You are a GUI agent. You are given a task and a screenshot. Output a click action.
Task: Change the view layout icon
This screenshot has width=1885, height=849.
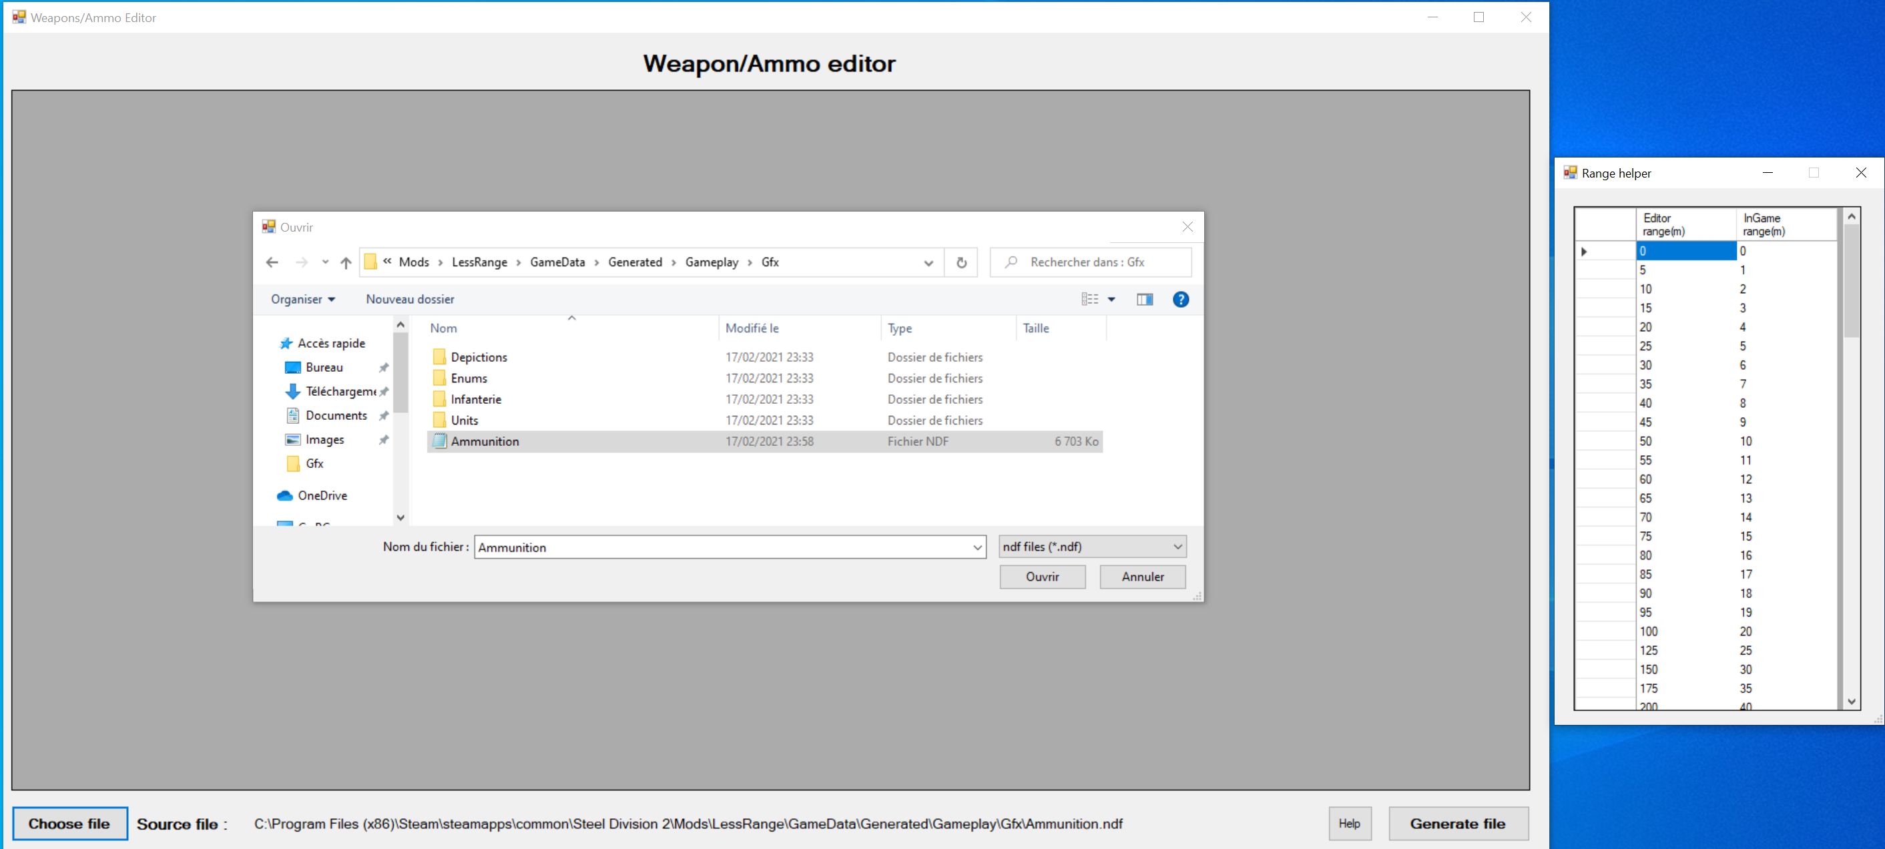[x=1089, y=299]
